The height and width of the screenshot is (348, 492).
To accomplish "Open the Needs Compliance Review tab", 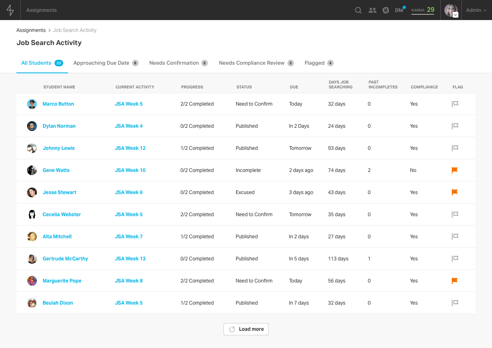I will pyautogui.click(x=256, y=63).
